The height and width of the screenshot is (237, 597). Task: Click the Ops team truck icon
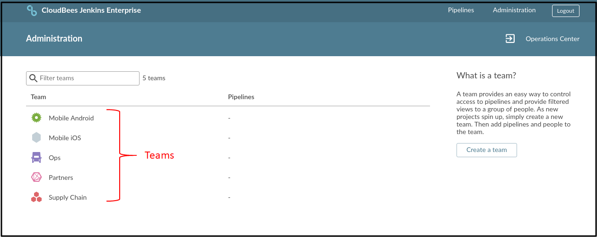tap(36, 158)
